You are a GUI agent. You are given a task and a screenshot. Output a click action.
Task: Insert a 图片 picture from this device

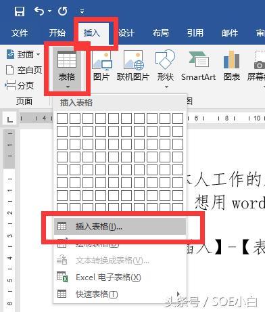pyautogui.click(x=101, y=66)
